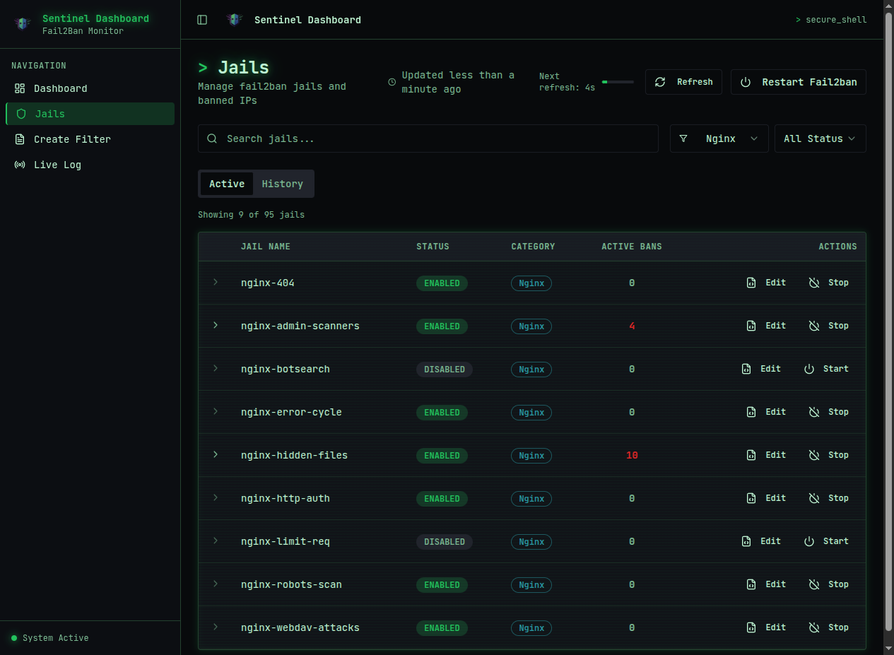Select the Active tab
The image size is (894, 655).
point(227,184)
